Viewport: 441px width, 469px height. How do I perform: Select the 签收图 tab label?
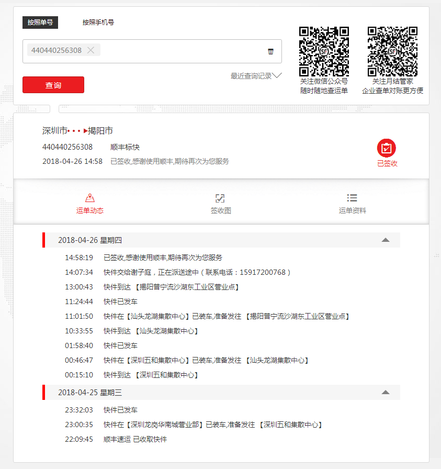point(221,210)
